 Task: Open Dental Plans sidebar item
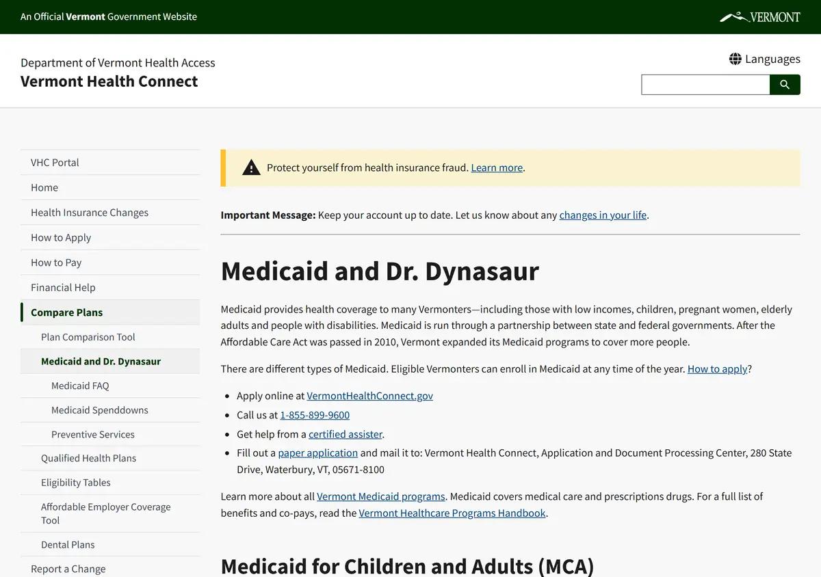pyautogui.click(x=110, y=544)
